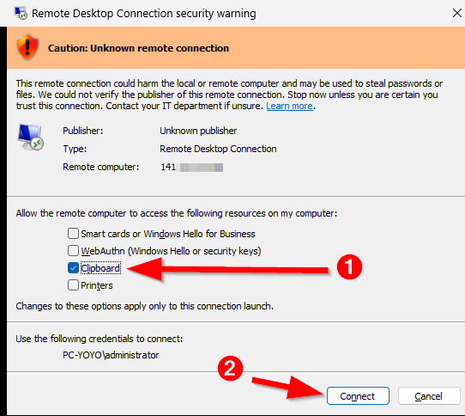465x416 pixels.
Task: Close the security warning dialog
Action: click(457, 13)
